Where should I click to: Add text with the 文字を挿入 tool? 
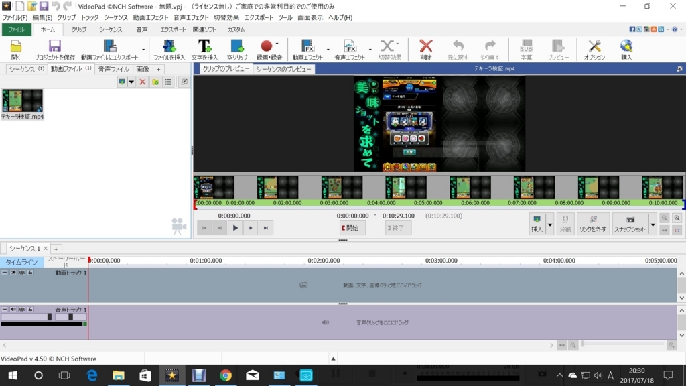point(204,50)
